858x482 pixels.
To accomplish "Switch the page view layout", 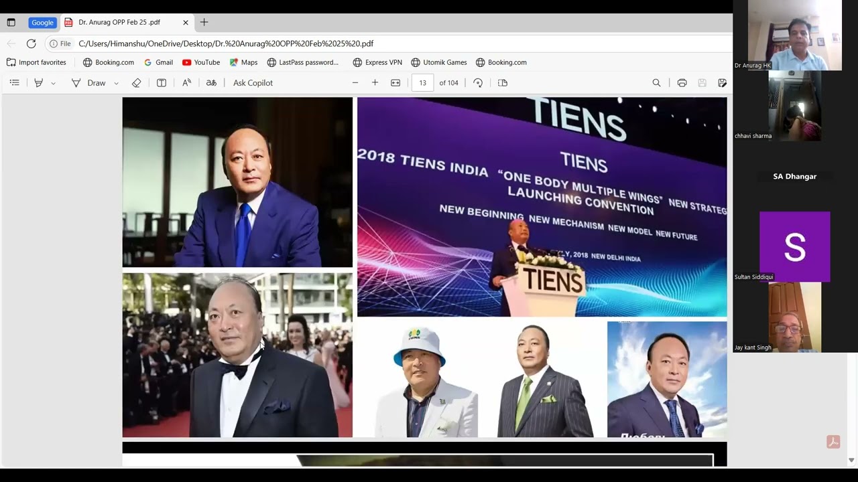I will click(503, 83).
